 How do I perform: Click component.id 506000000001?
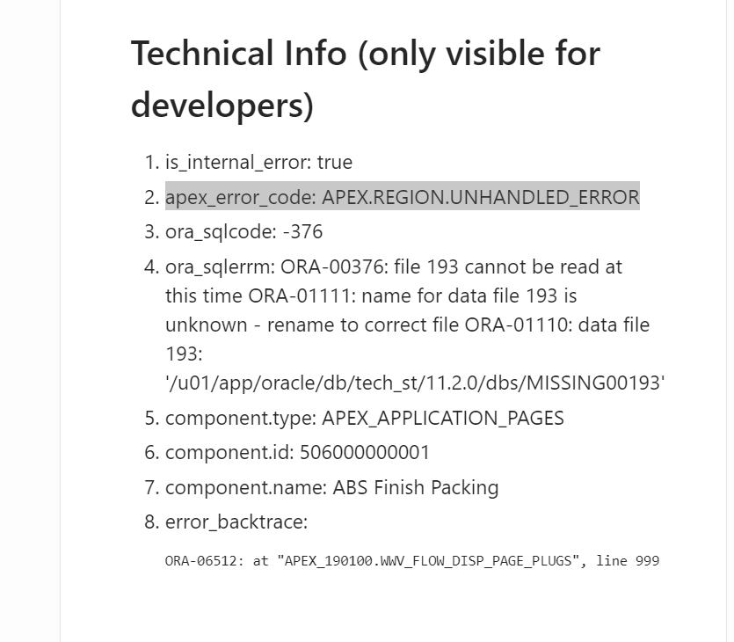[297, 452]
